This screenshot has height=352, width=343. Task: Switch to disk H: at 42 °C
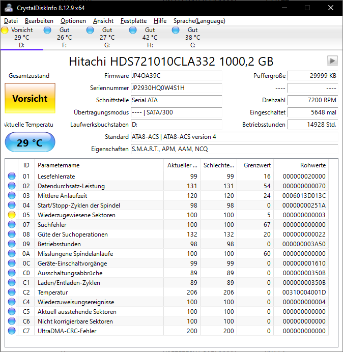pos(150,38)
